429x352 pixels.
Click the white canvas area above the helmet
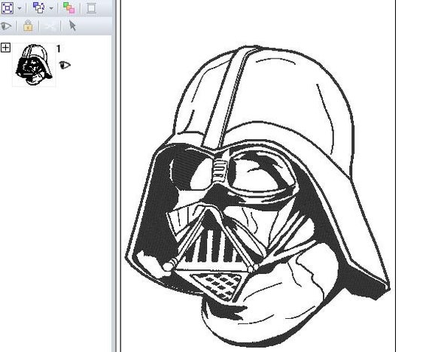click(x=258, y=22)
